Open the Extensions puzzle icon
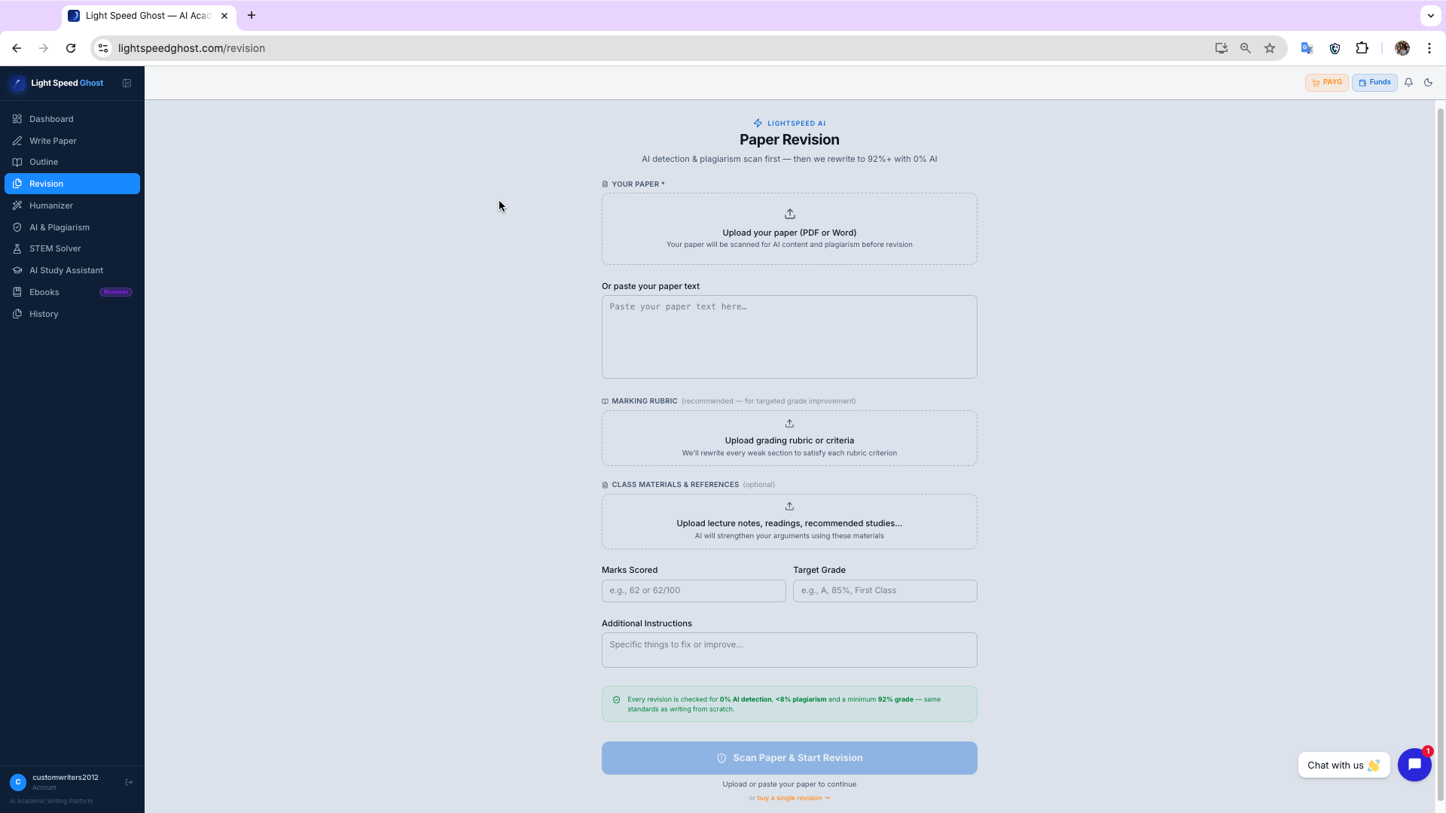Screen dimensions: 1446x813 1362,48
